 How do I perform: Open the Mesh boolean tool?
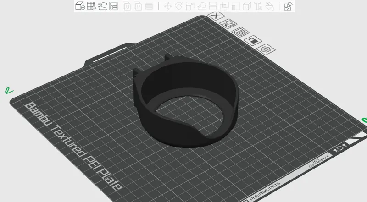pyautogui.click(x=224, y=6)
